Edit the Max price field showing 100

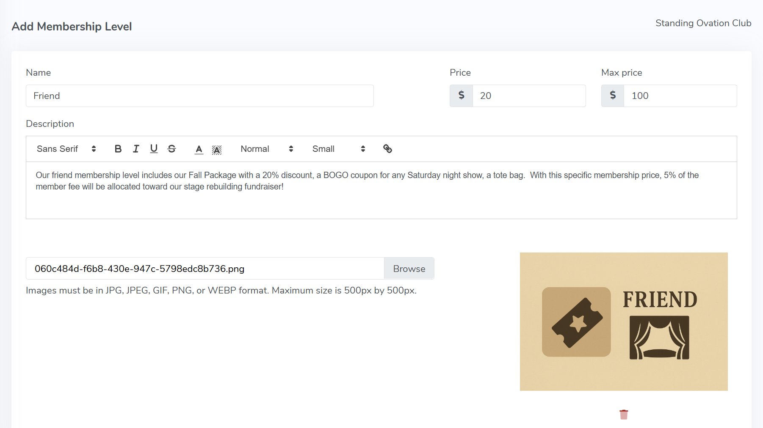click(x=680, y=96)
